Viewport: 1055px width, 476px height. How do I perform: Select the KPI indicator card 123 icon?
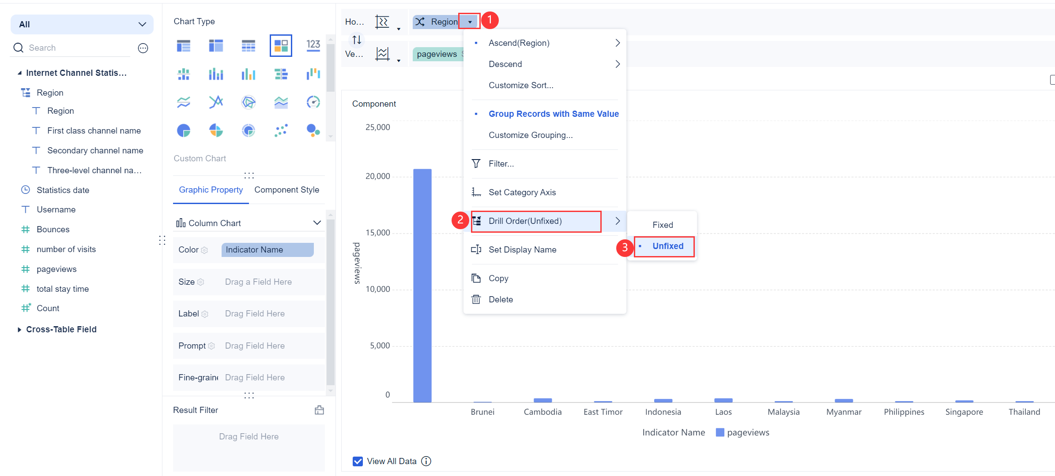click(x=313, y=45)
